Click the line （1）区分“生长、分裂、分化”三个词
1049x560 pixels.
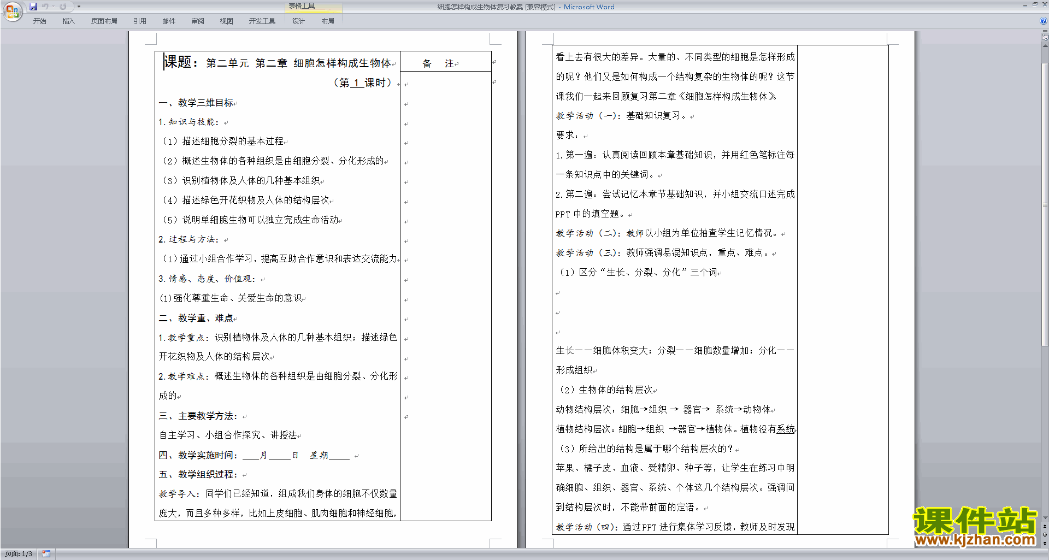(x=637, y=273)
